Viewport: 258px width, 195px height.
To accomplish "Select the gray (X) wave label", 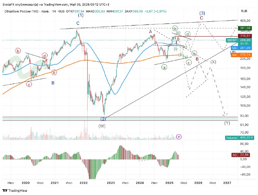I will (x=213, y=62).
